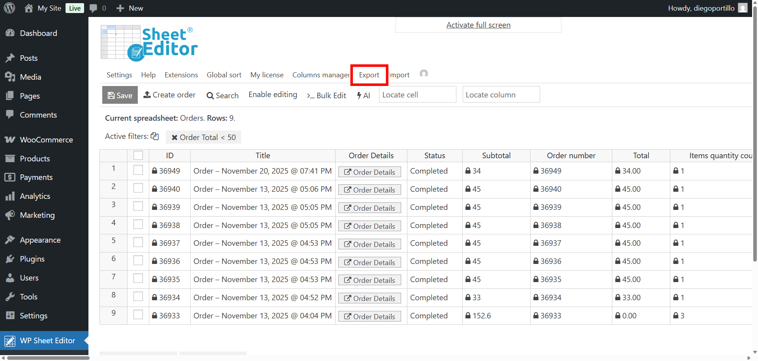Click the copy filters icon beside Active filters
This screenshot has height=361, width=758.
coord(155,136)
